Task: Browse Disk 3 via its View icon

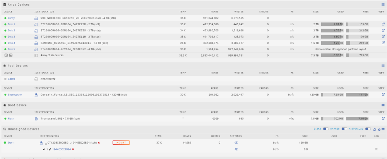Action: click(383, 36)
